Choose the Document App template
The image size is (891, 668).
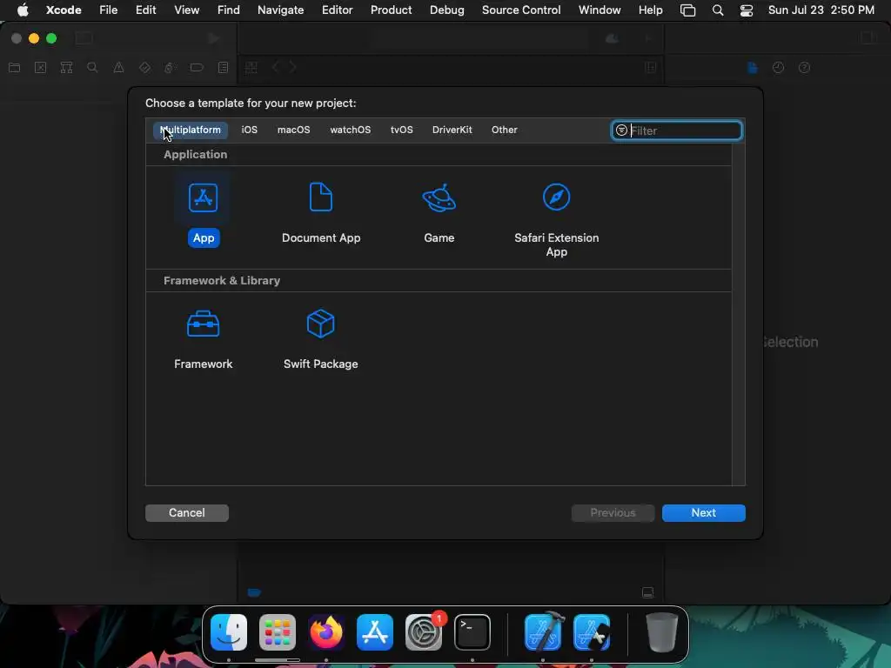(321, 197)
